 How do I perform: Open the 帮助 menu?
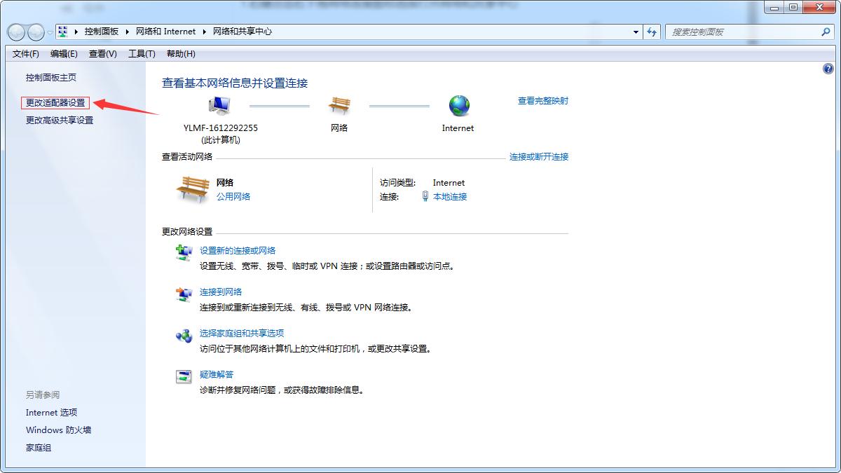pyautogui.click(x=182, y=54)
